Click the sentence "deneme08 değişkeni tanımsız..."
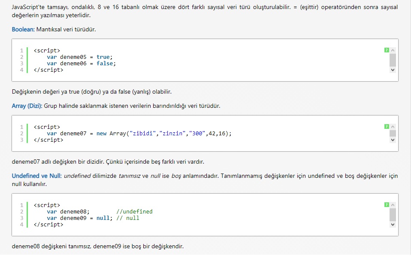 tap(98, 246)
